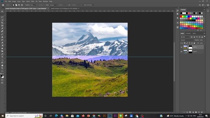The height and width of the screenshot is (118, 210).
Task: Select New selection mode in options bar
Action: pyautogui.click(x=13, y=5)
